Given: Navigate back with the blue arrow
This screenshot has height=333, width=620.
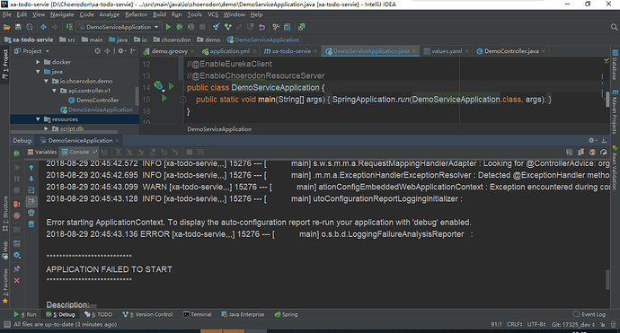Looking at the screenshot, I should [x=43, y=27].
